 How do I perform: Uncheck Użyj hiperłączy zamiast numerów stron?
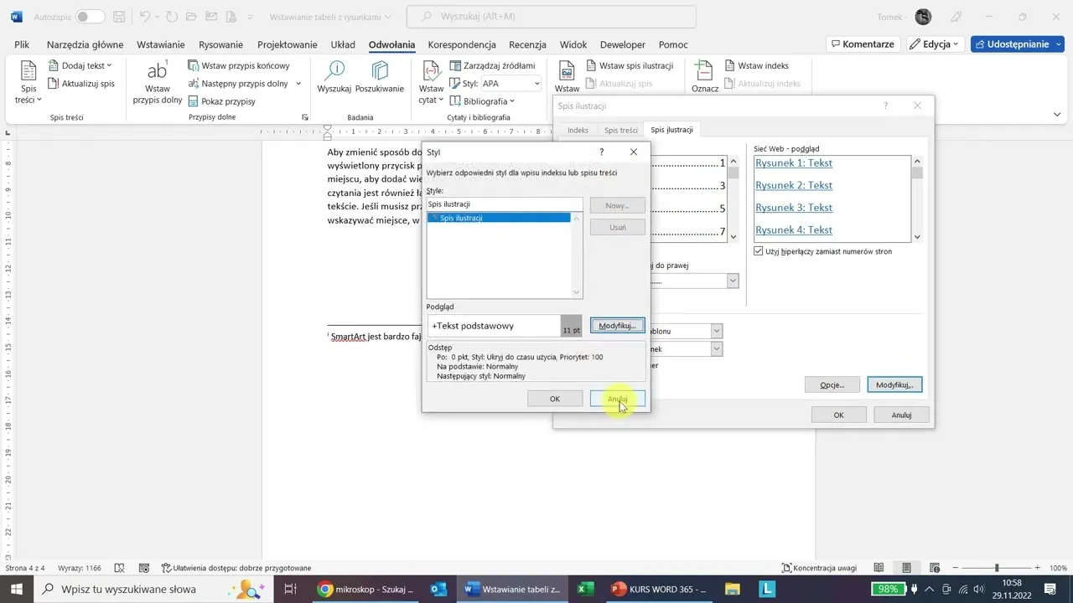759,251
